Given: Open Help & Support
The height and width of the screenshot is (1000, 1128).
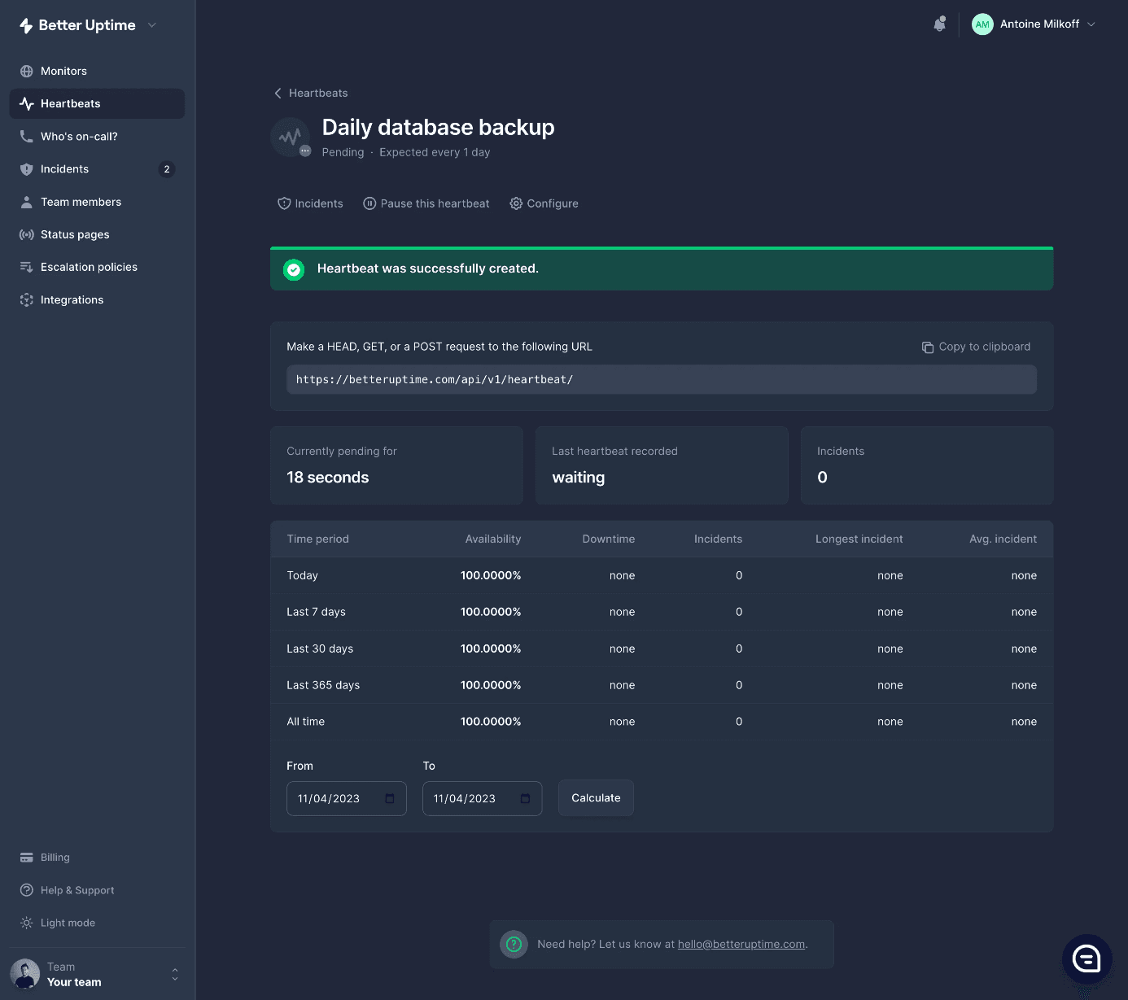Looking at the screenshot, I should 77,890.
